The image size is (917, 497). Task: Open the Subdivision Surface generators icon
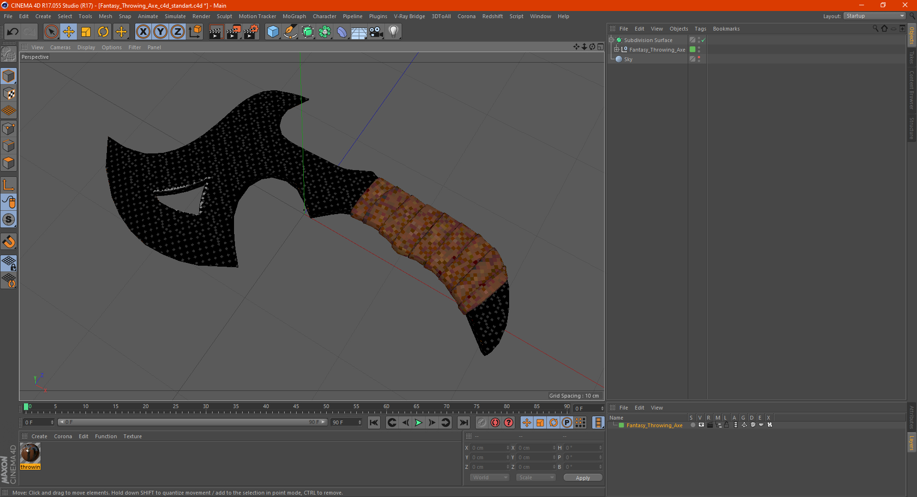308,32
